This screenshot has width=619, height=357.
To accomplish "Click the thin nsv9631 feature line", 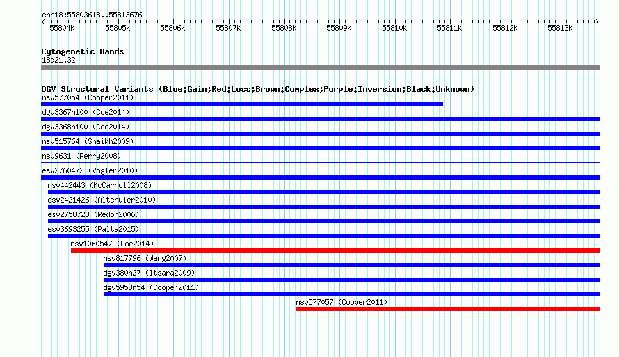I will (320, 162).
